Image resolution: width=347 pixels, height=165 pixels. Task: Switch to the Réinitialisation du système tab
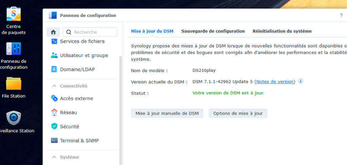click(x=282, y=31)
